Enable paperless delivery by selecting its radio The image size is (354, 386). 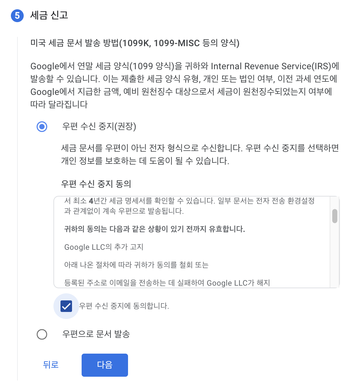point(42,127)
